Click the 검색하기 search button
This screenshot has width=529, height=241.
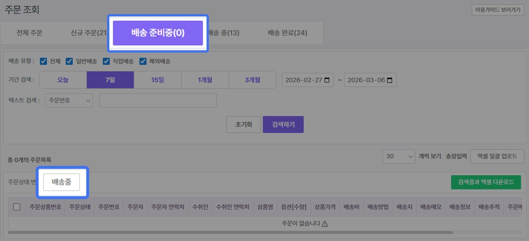pyautogui.click(x=283, y=125)
